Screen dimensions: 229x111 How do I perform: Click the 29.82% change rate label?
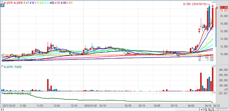(x=224, y=10)
